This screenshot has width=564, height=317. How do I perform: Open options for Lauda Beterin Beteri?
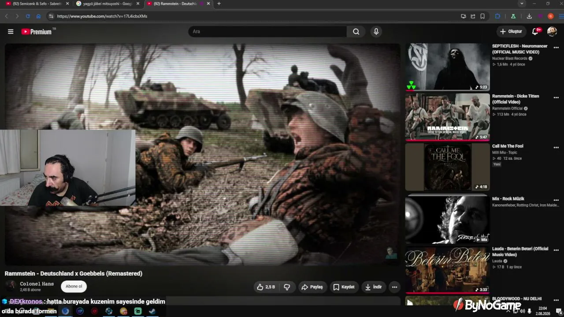coord(556,250)
